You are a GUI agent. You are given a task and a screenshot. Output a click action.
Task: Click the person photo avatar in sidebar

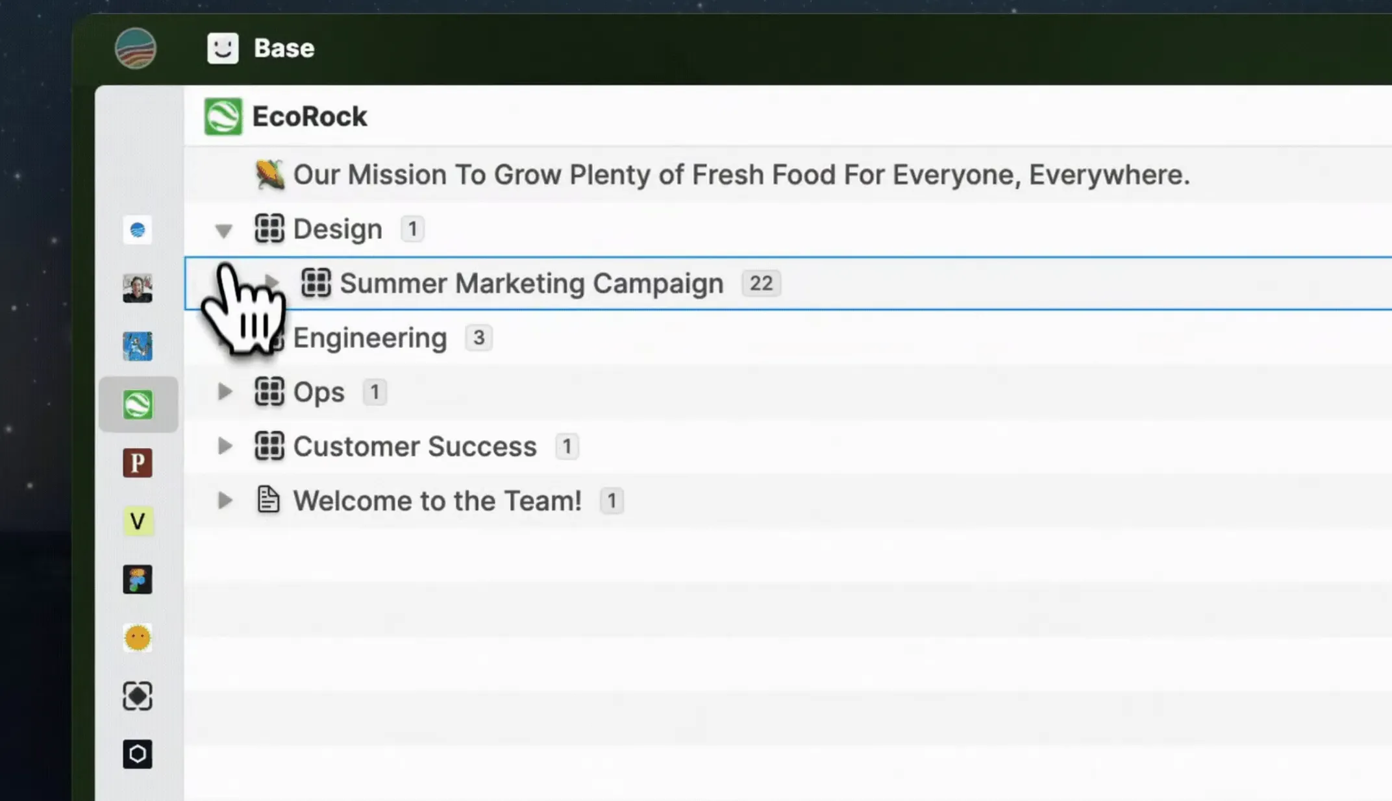tap(138, 288)
